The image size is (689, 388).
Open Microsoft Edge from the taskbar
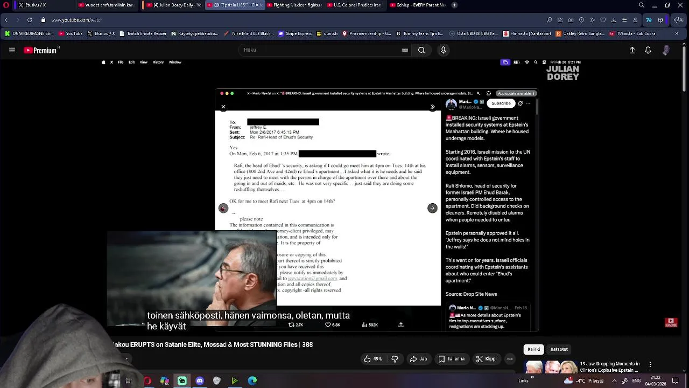click(x=252, y=380)
